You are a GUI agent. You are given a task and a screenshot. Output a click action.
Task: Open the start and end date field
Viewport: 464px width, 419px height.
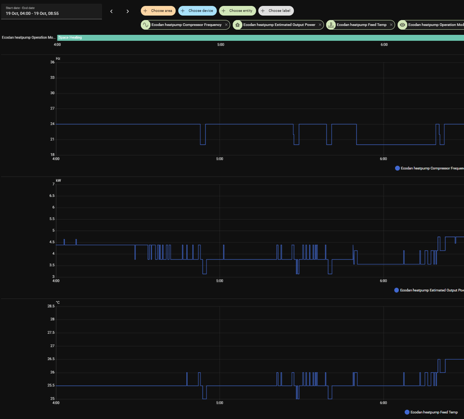tap(51, 11)
